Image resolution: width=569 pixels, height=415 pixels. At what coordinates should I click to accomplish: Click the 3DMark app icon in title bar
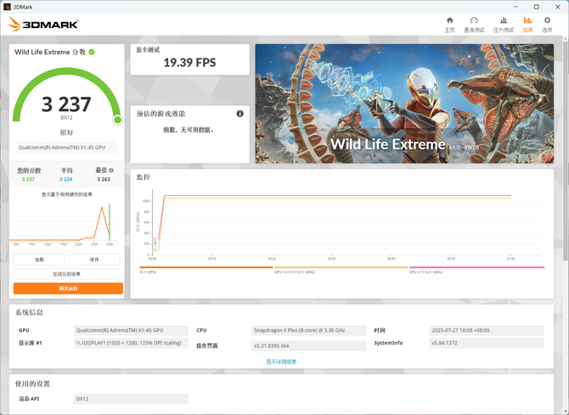pos(7,7)
